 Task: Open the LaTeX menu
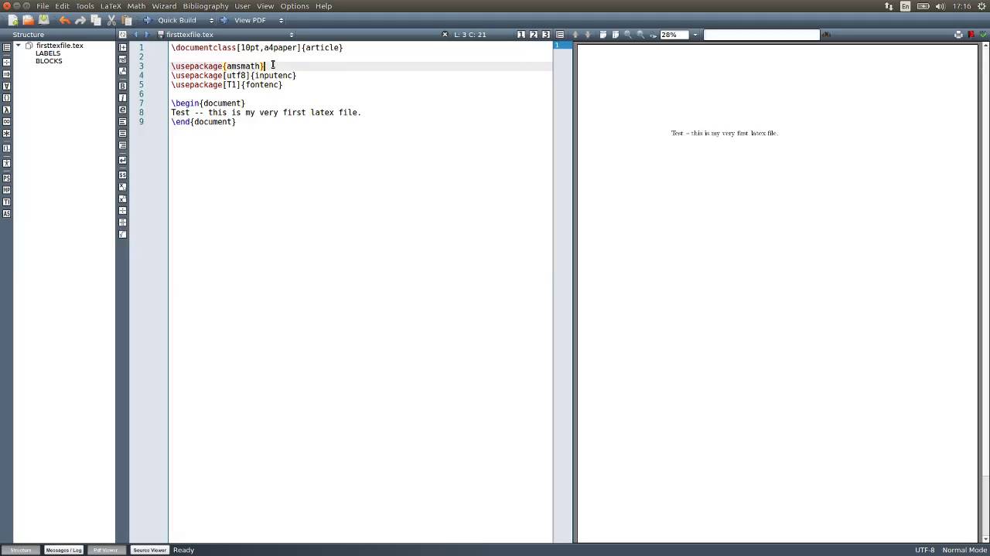(x=111, y=6)
